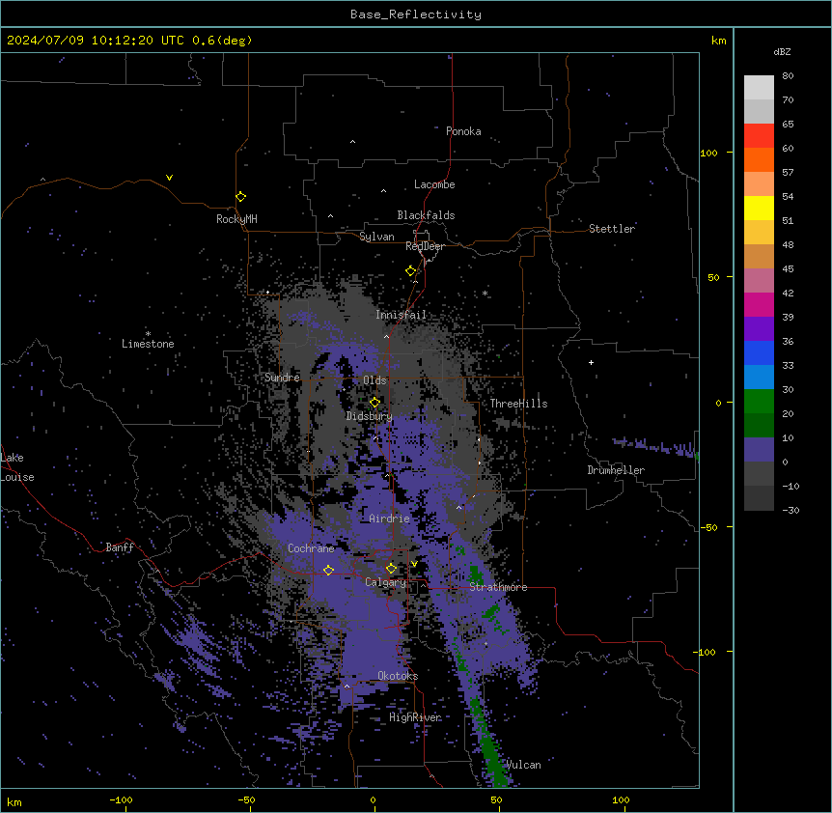This screenshot has height=813, width=832.
Task: Click the Cochrane label
Action: click(311, 548)
